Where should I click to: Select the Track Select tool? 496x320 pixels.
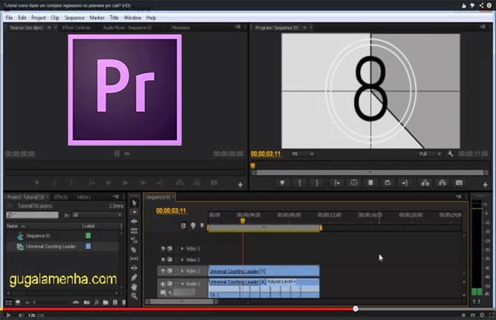pyautogui.click(x=134, y=212)
